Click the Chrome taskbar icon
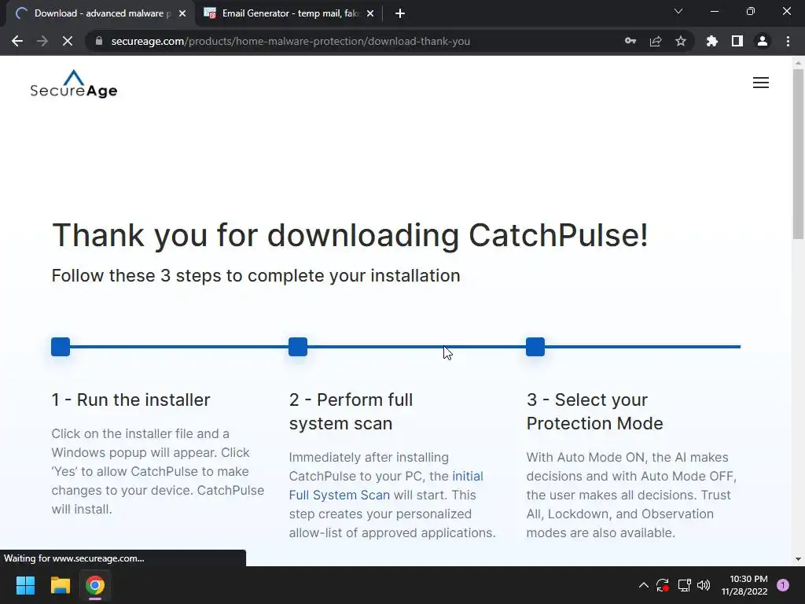805x604 pixels. click(95, 585)
